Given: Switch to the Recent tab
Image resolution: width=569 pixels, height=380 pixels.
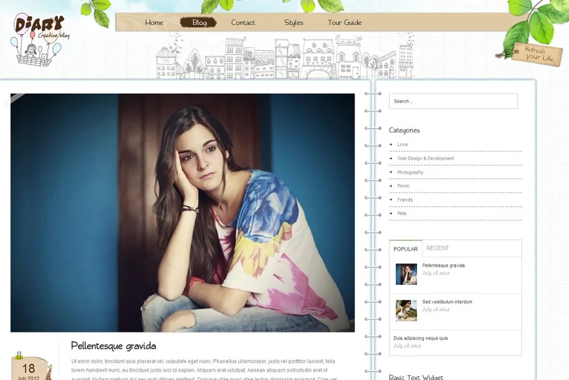Looking at the screenshot, I should [438, 249].
